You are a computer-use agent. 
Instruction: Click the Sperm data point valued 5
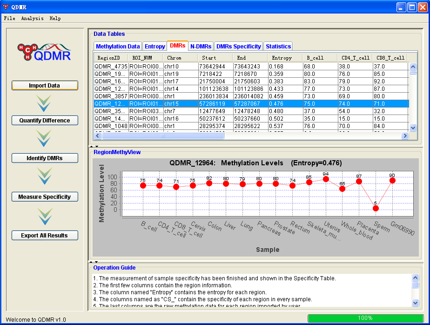click(x=376, y=208)
